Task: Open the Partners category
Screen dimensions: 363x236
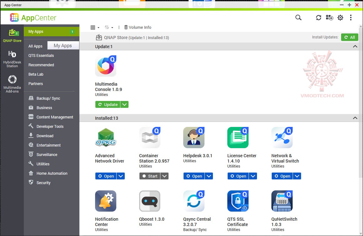Action: pyautogui.click(x=36, y=84)
